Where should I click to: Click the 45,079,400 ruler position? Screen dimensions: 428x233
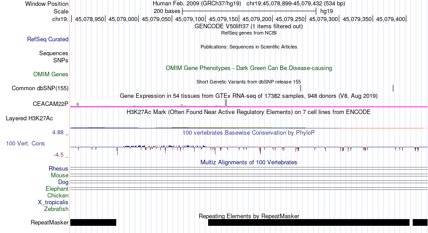(390, 19)
